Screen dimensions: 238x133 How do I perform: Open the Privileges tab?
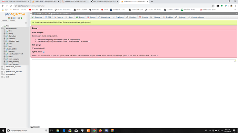118,17
